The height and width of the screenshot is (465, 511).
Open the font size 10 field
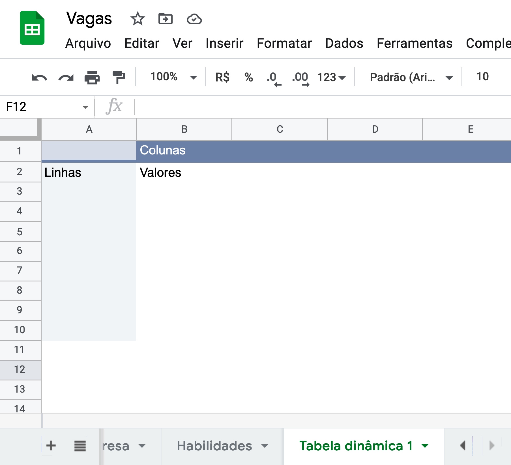482,77
